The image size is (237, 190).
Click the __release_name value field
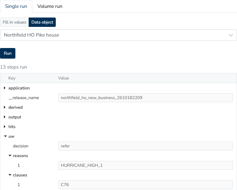click(146, 98)
